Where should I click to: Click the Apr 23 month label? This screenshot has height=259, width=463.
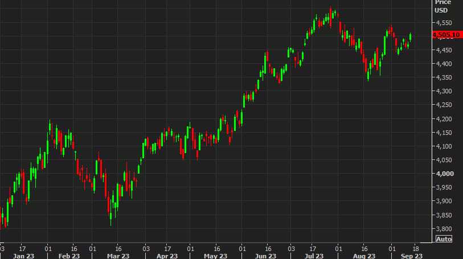coord(167,256)
